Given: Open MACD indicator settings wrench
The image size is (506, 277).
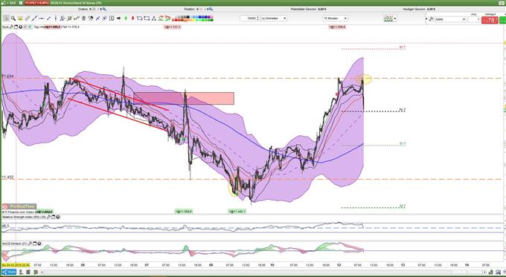Looking at the screenshot, I should tap(30, 244).
